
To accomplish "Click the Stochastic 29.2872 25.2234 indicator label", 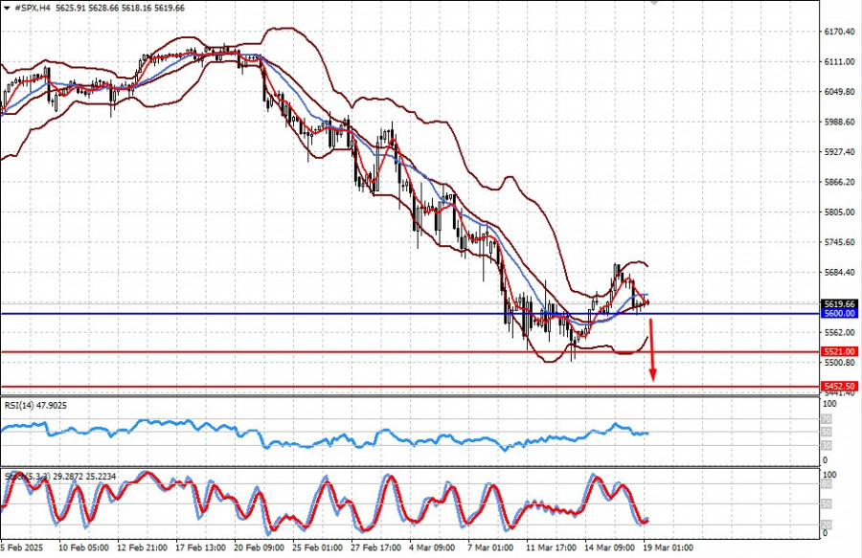I will 60,477.
